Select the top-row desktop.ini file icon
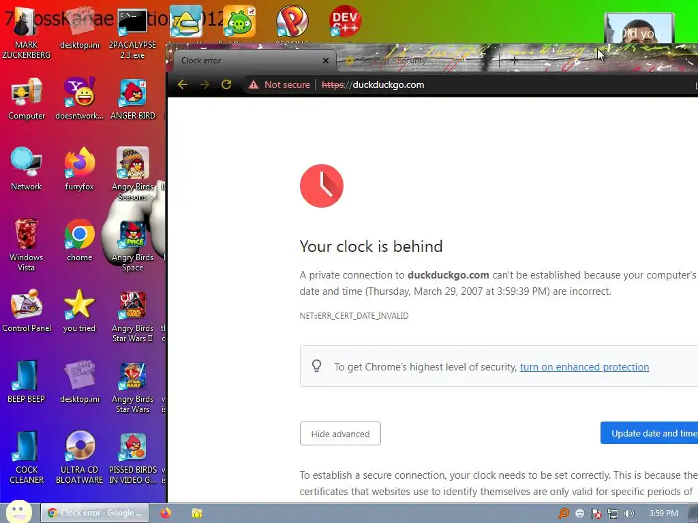 [80, 27]
